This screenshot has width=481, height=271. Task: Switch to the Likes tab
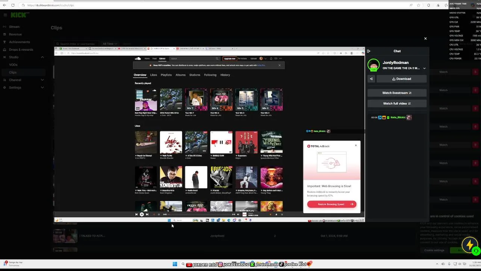tap(154, 75)
